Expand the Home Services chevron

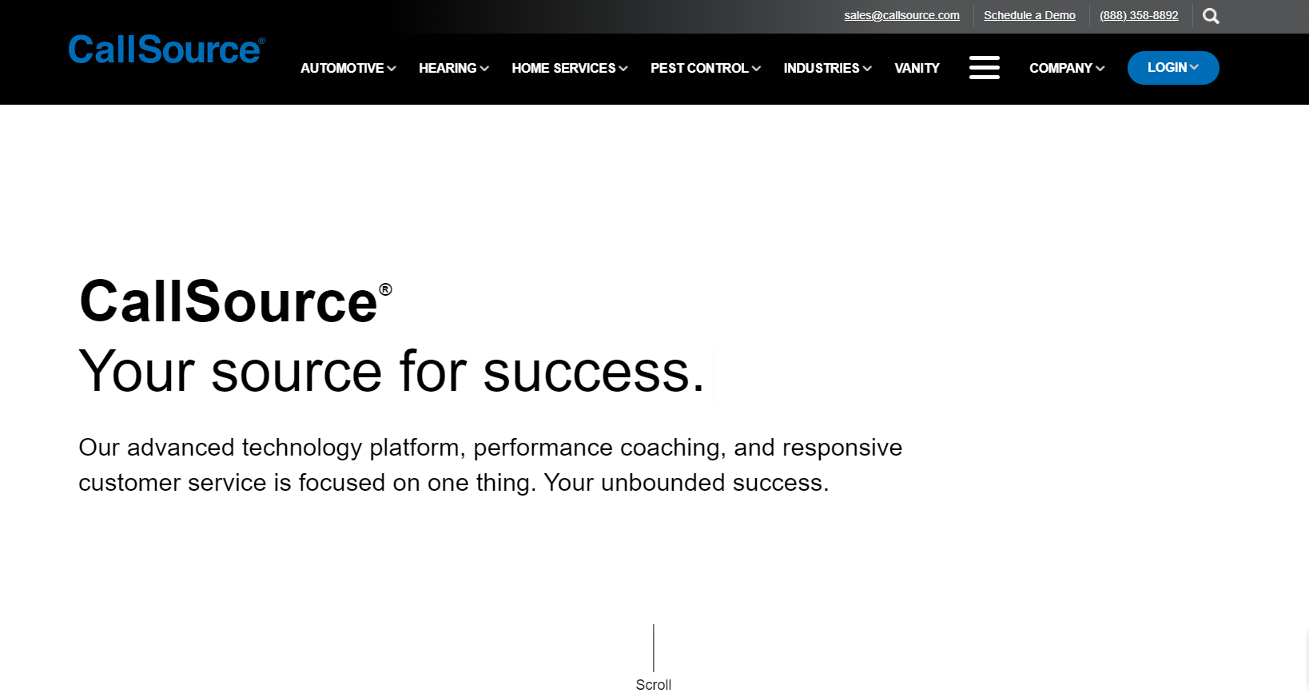(x=623, y=69)
